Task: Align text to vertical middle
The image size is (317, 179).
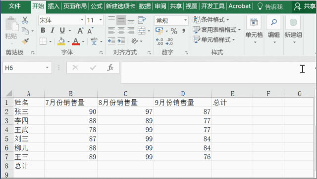Action: coord(121,20)
